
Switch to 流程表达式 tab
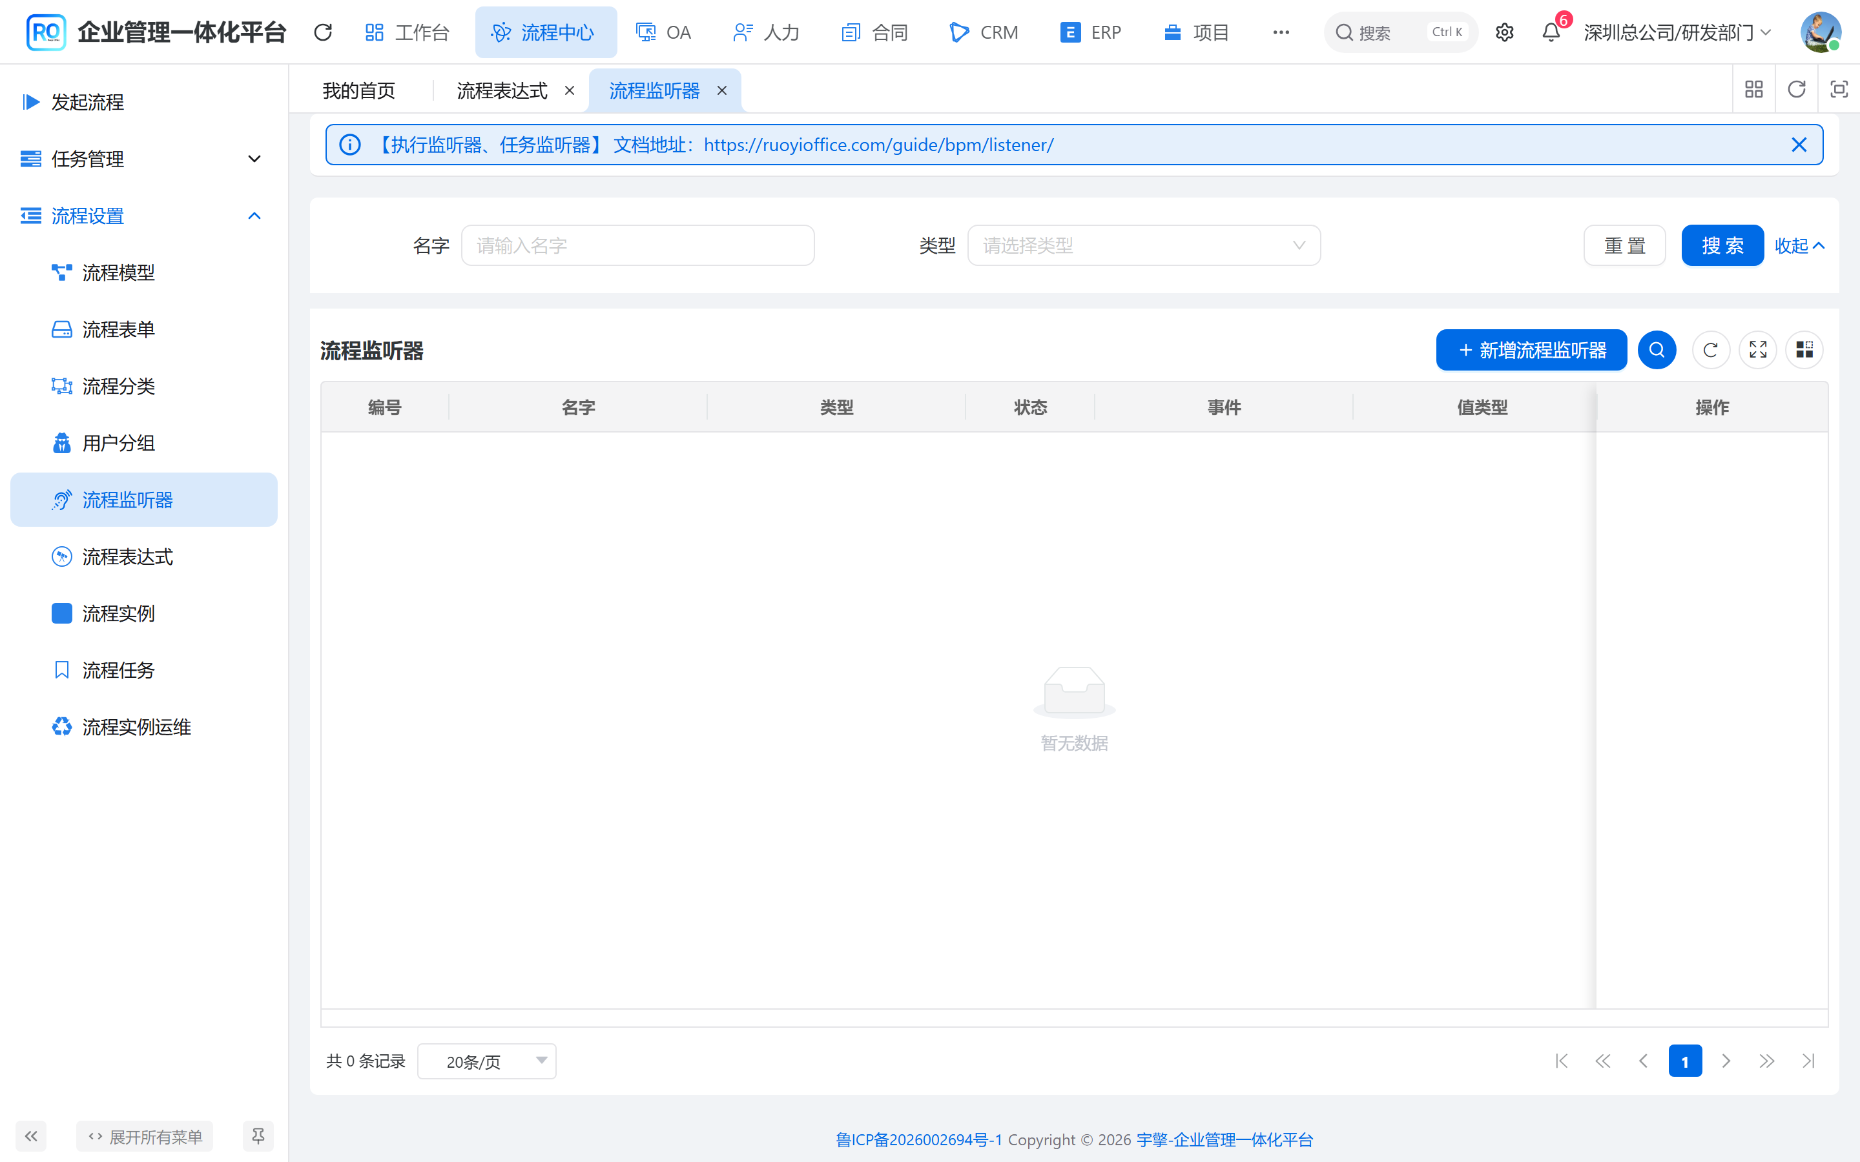point(502,90)
